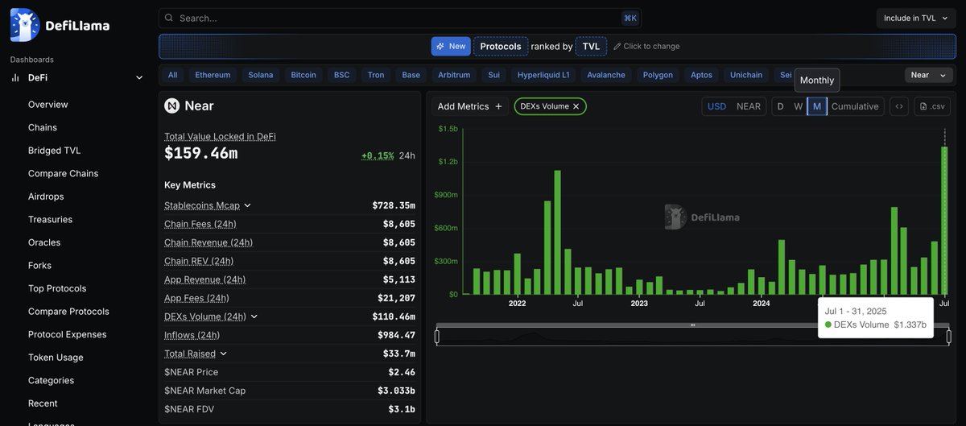Viewport: 966px width, 426px height.
Task: Open Recent in the sidebar
Action: coord(43,403)
